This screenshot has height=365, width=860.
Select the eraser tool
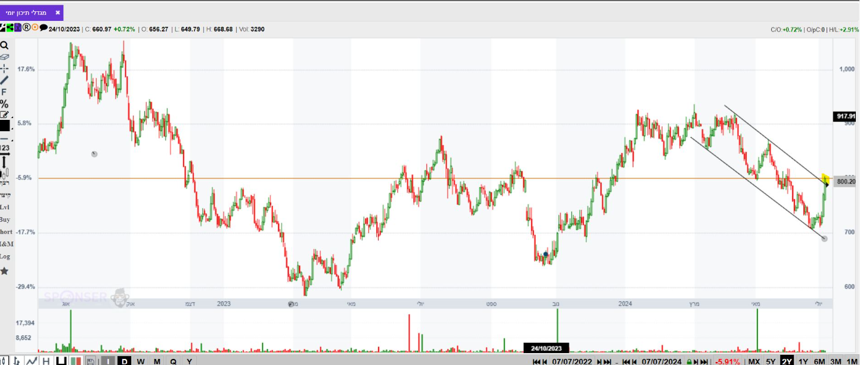point(4,57)
